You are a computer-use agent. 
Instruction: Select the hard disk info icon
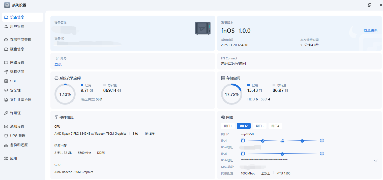pos(6,49)
